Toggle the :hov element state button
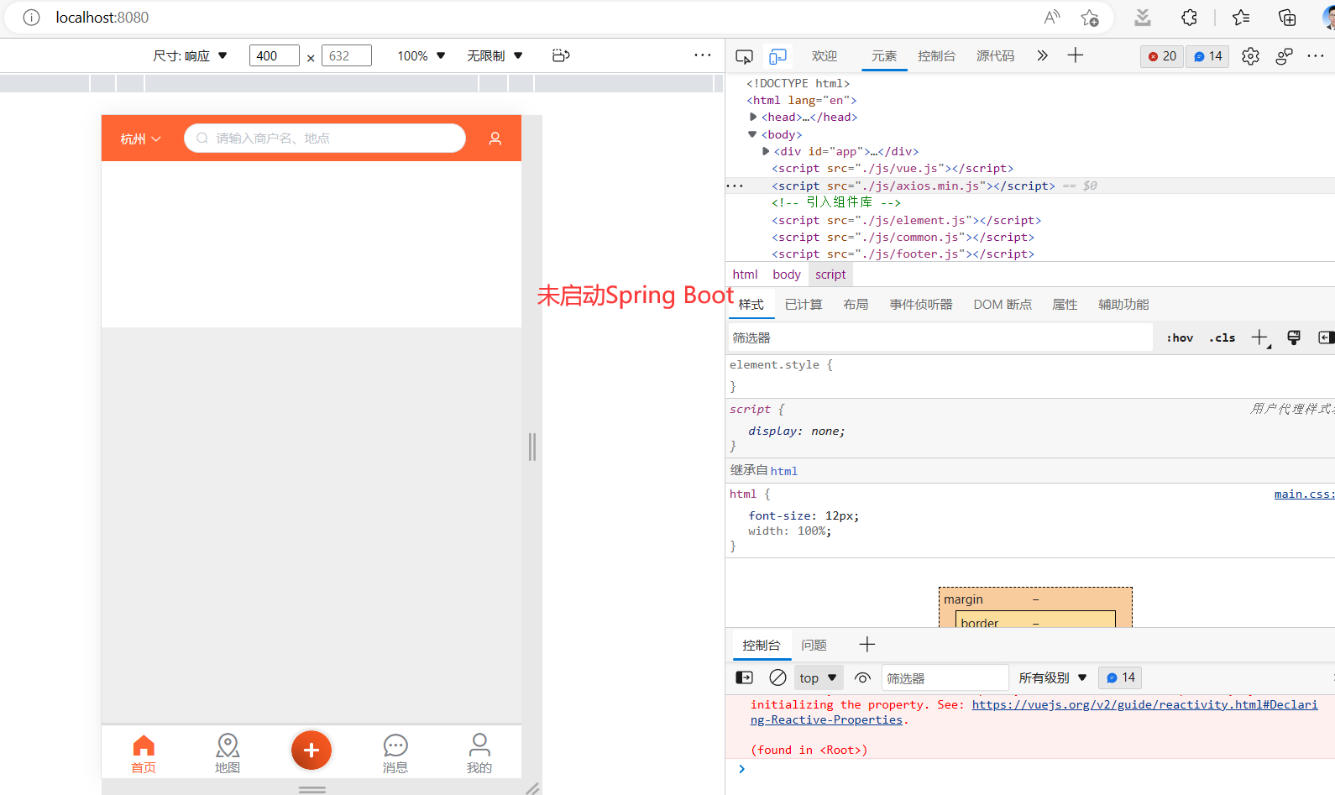The image size is (1335, 795). pos(1180,337)
